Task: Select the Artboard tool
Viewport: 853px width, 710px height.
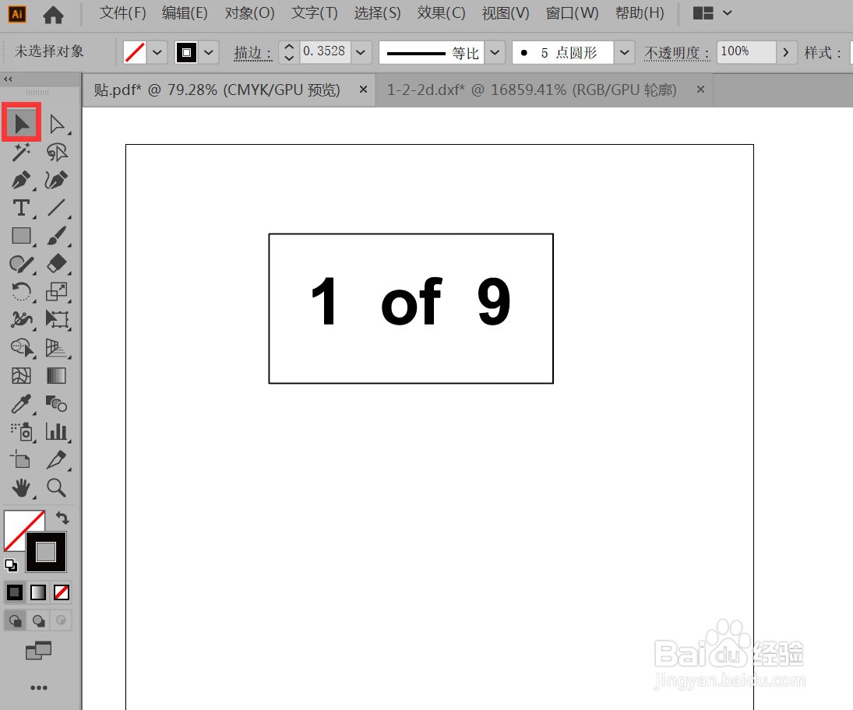Action: pyautogui.click(x=22, y=460)
